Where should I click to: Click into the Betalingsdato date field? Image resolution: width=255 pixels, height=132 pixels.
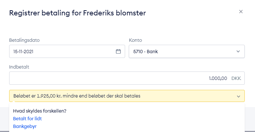[x=67, y=51]
